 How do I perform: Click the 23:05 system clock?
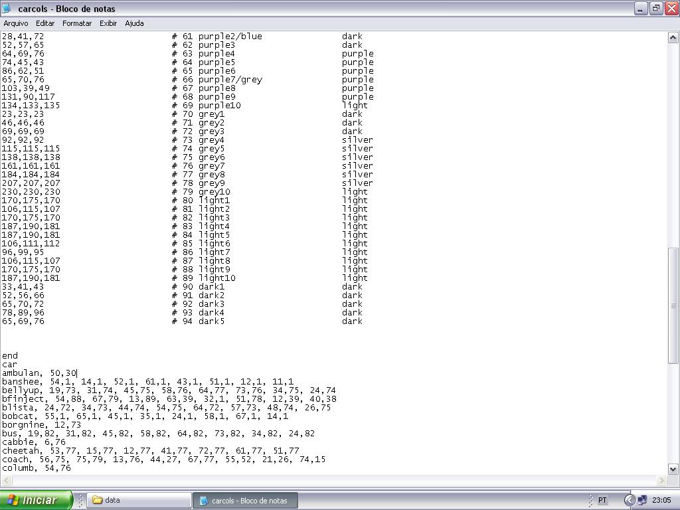tap(661, 500)
